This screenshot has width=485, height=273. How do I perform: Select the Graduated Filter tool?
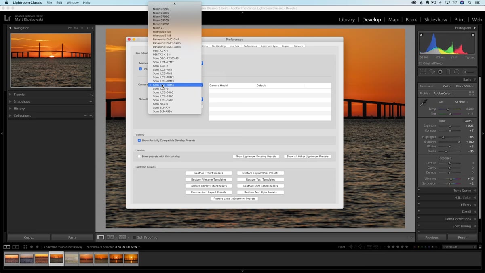click(x=448, y=72)
